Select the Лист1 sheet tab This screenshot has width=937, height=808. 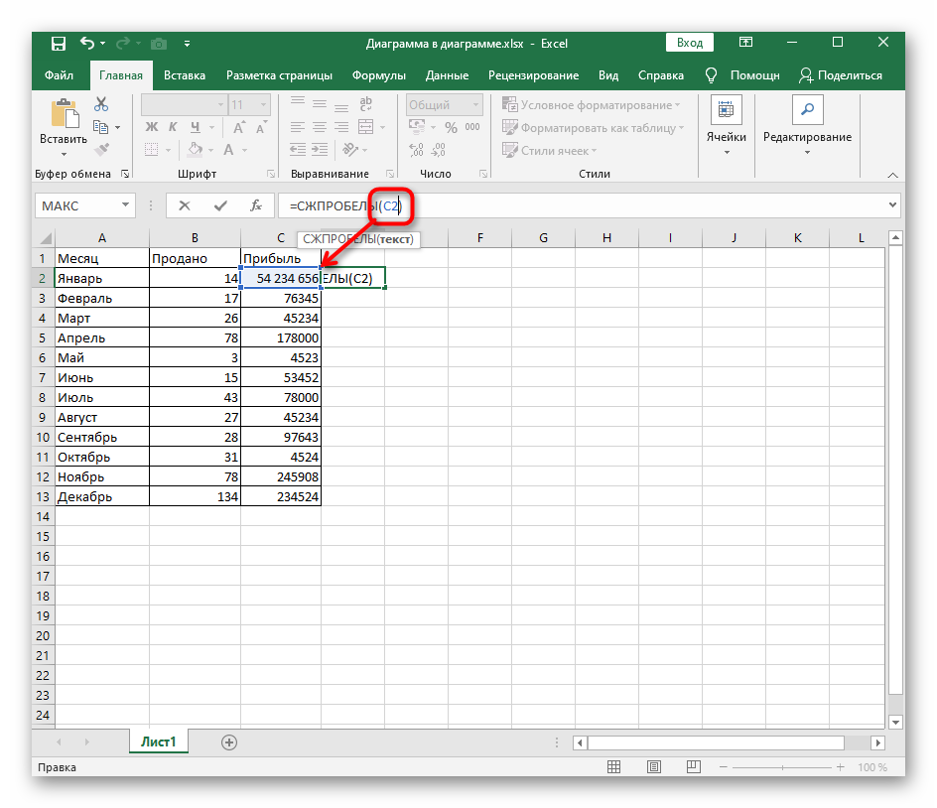pyautogui.click(x=158, y=741)
